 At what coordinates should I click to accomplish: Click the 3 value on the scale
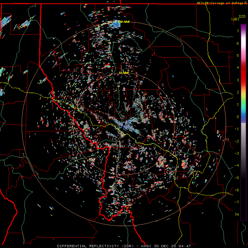(x=238, y=80)
